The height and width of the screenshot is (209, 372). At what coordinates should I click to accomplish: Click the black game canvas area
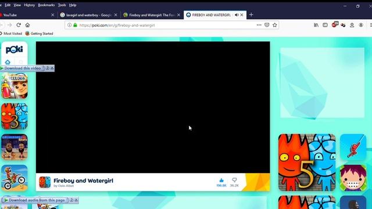(x=153, y=107)
